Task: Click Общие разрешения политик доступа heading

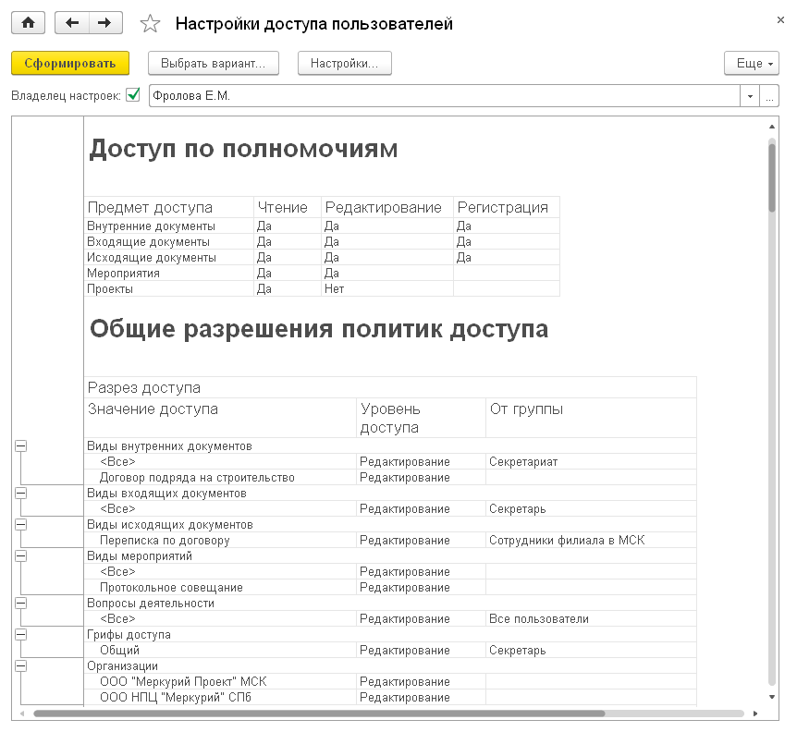Action: coord(319,329)
